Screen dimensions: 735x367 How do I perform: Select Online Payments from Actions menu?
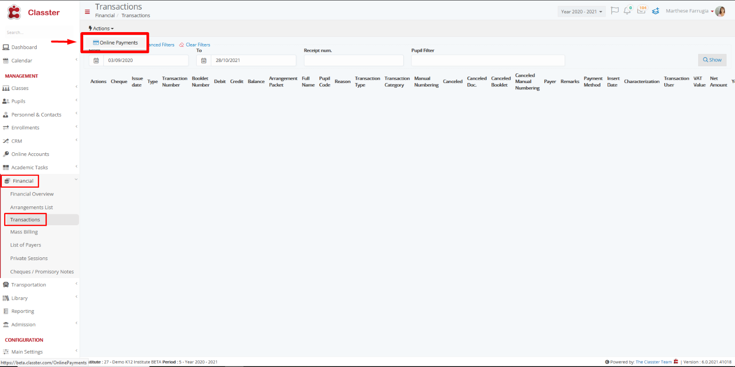coord(115,43)
